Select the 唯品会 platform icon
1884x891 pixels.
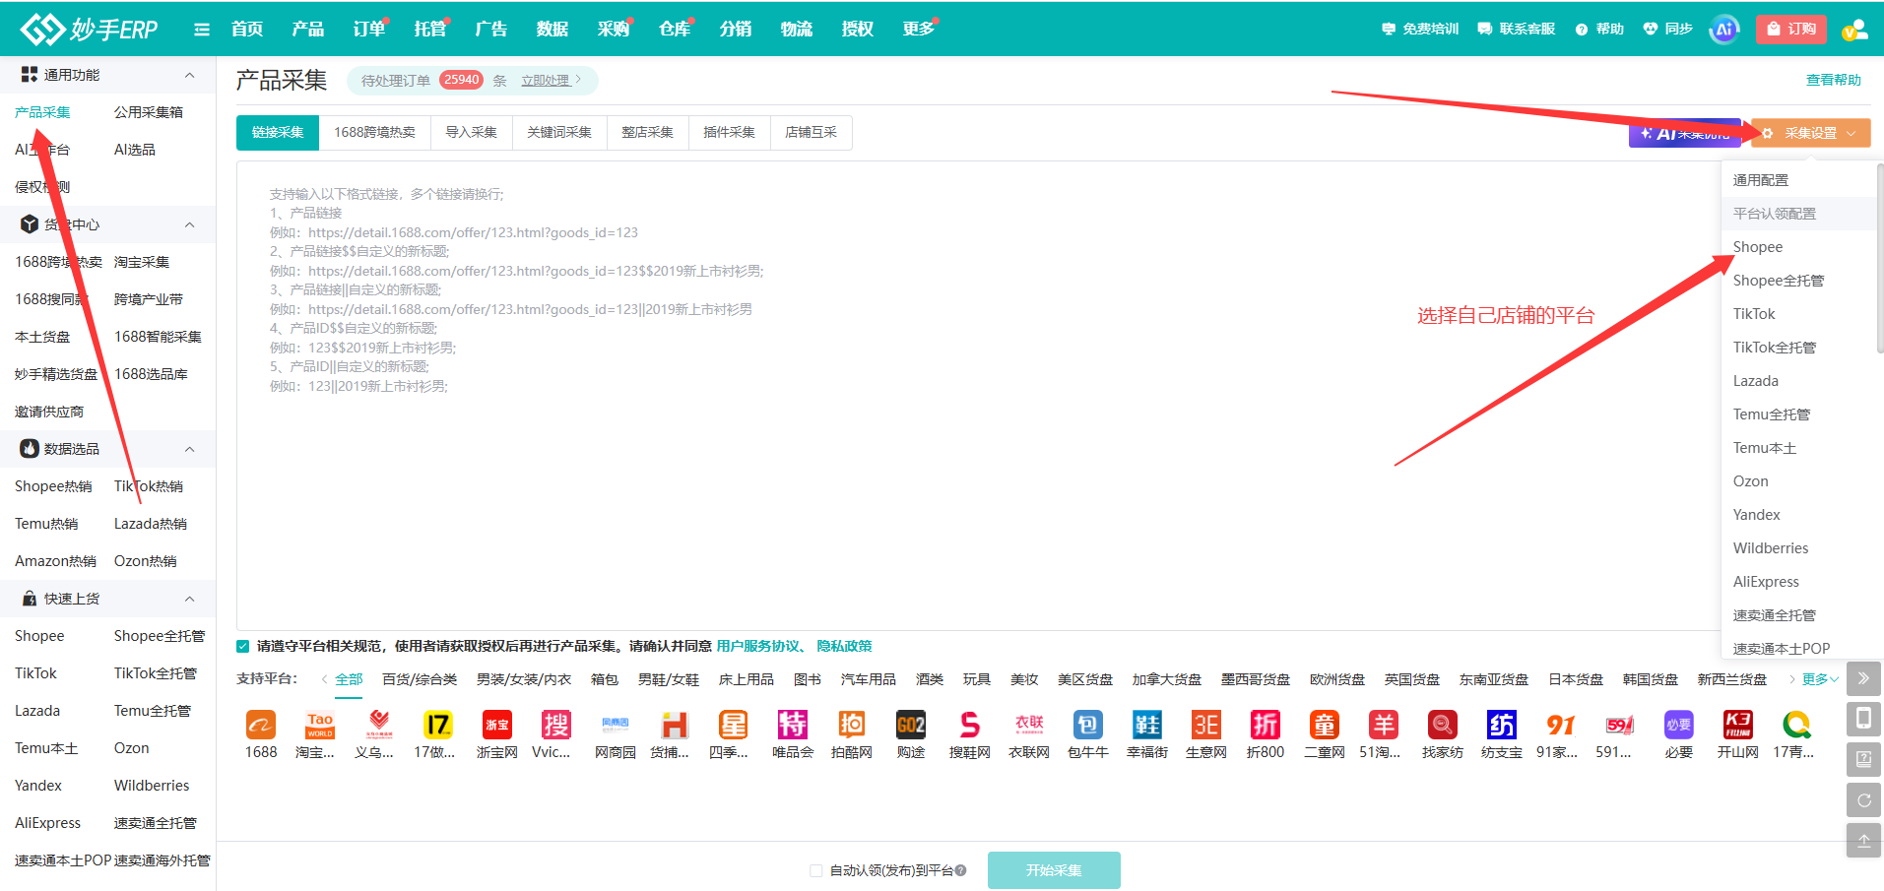(x=792, y=726)
